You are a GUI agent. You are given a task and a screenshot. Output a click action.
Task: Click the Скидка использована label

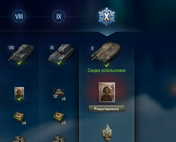coord(107,70)
